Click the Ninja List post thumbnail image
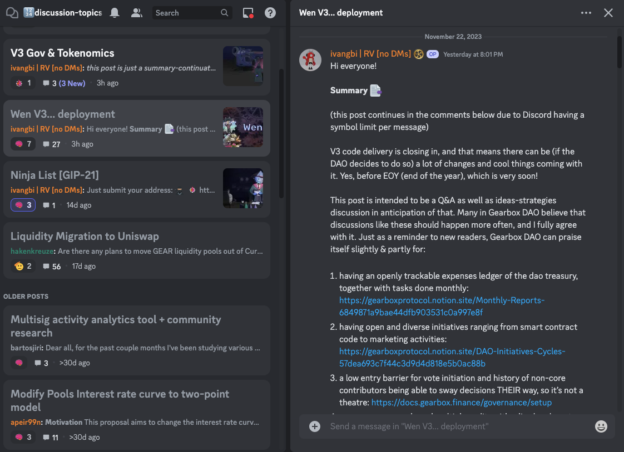This screenshot has height=452, width=624. pyautogui.click(x=243, y=188)
